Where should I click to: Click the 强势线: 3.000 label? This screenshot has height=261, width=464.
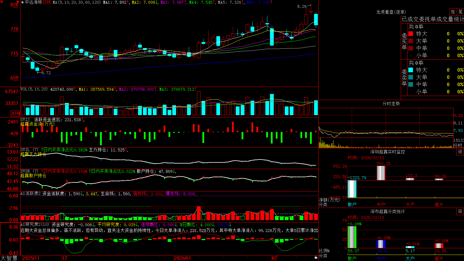tap(148, 193)
